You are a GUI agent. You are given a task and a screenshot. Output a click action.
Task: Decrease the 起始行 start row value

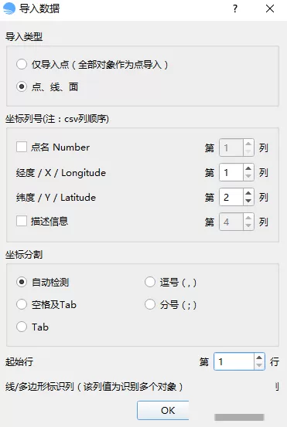click(259, 365)
